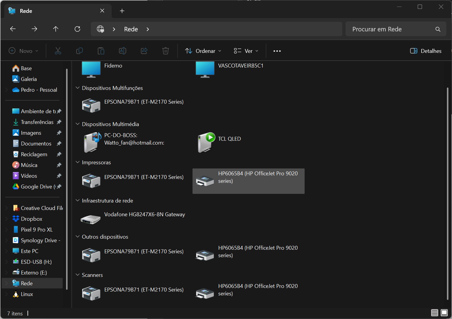Collapse the Dispositivos Multimédia group
The height and width of the screenshot is (319, 452).
click(78, 124)
